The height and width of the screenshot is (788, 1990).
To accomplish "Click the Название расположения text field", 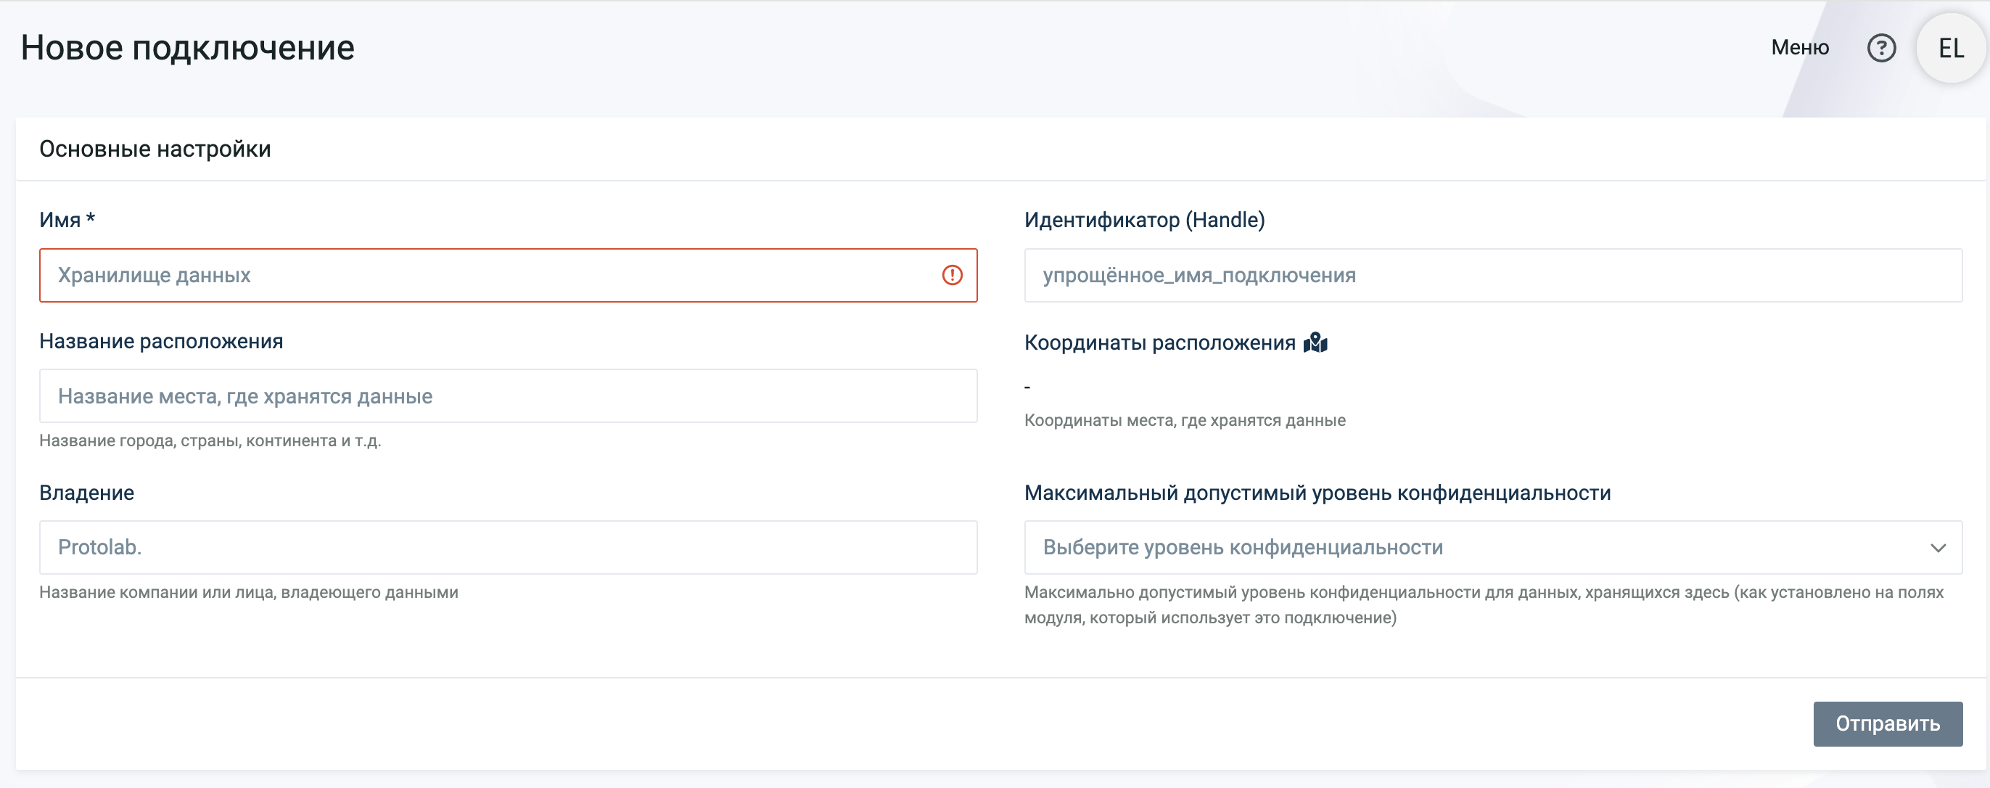I will point(508,396).
